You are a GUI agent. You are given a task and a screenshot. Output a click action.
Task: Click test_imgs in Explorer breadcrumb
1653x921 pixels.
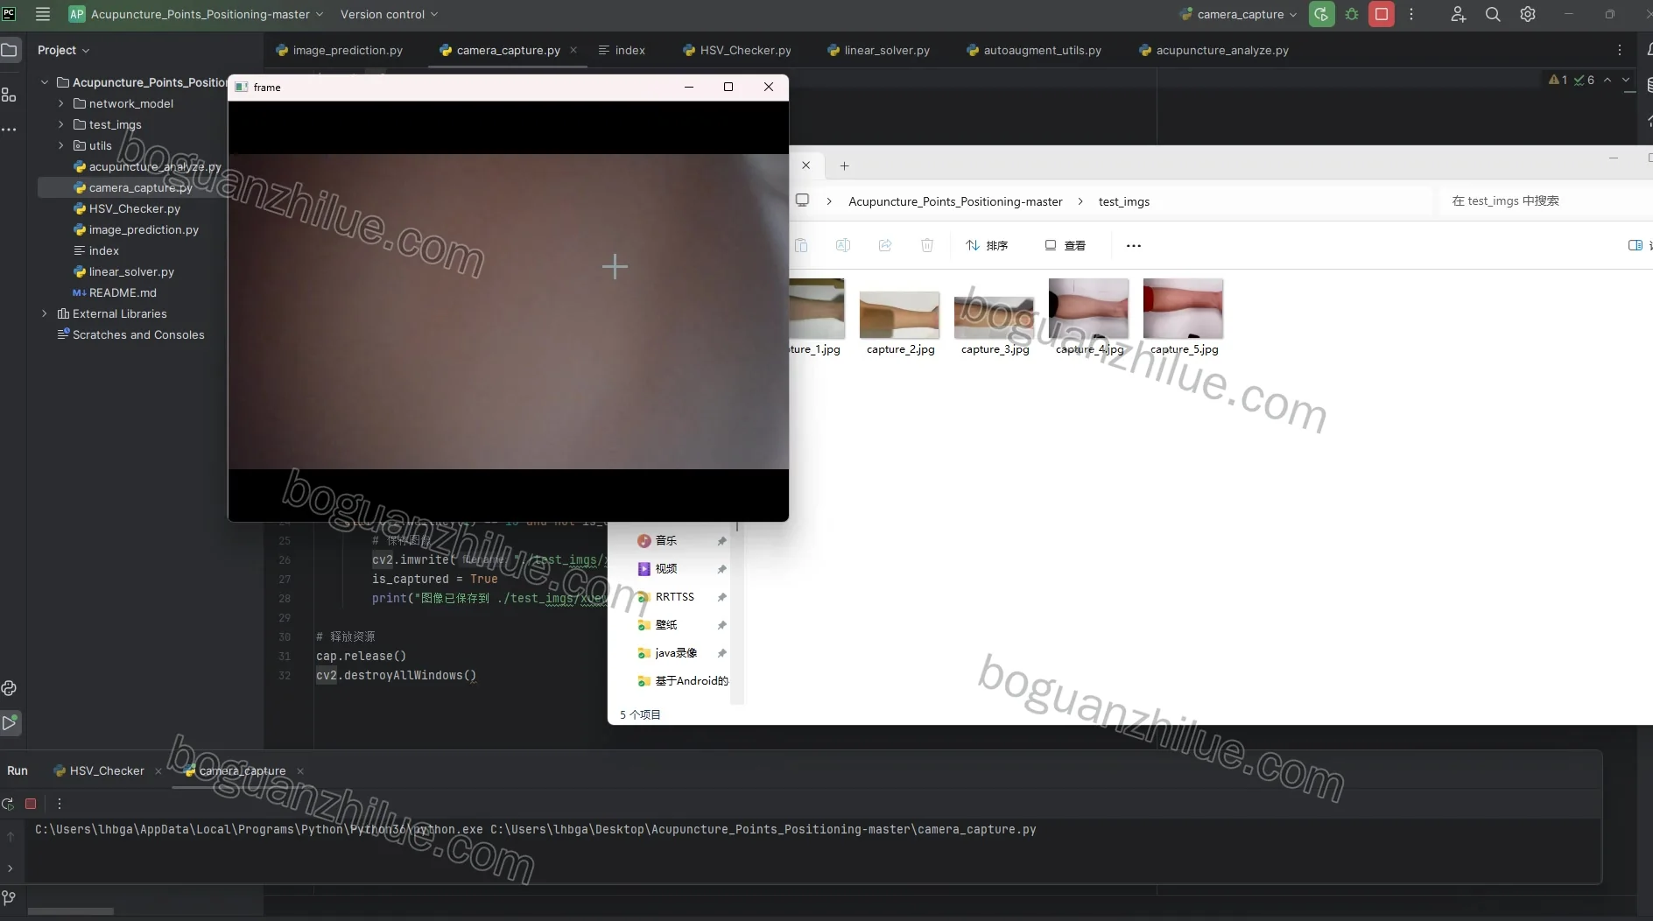[1124, 201]
